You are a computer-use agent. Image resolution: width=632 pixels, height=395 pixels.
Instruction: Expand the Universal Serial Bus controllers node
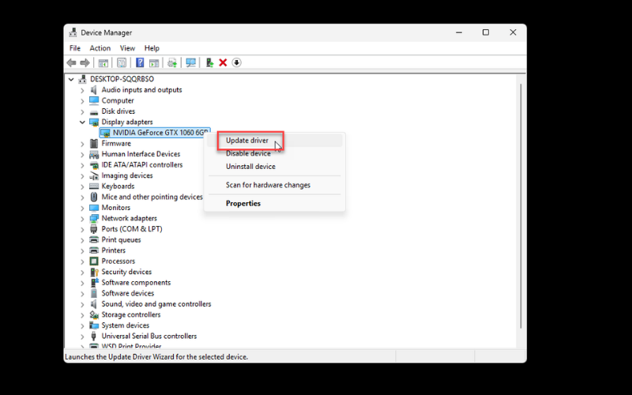pyautogui.click(x=82, y=337)
